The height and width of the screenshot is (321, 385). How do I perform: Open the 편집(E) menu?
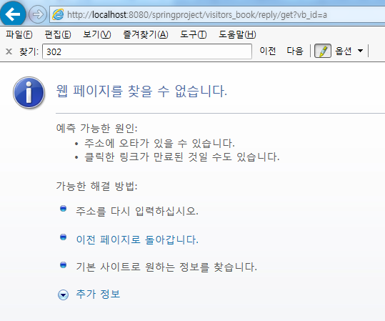(x=58, y=34)
